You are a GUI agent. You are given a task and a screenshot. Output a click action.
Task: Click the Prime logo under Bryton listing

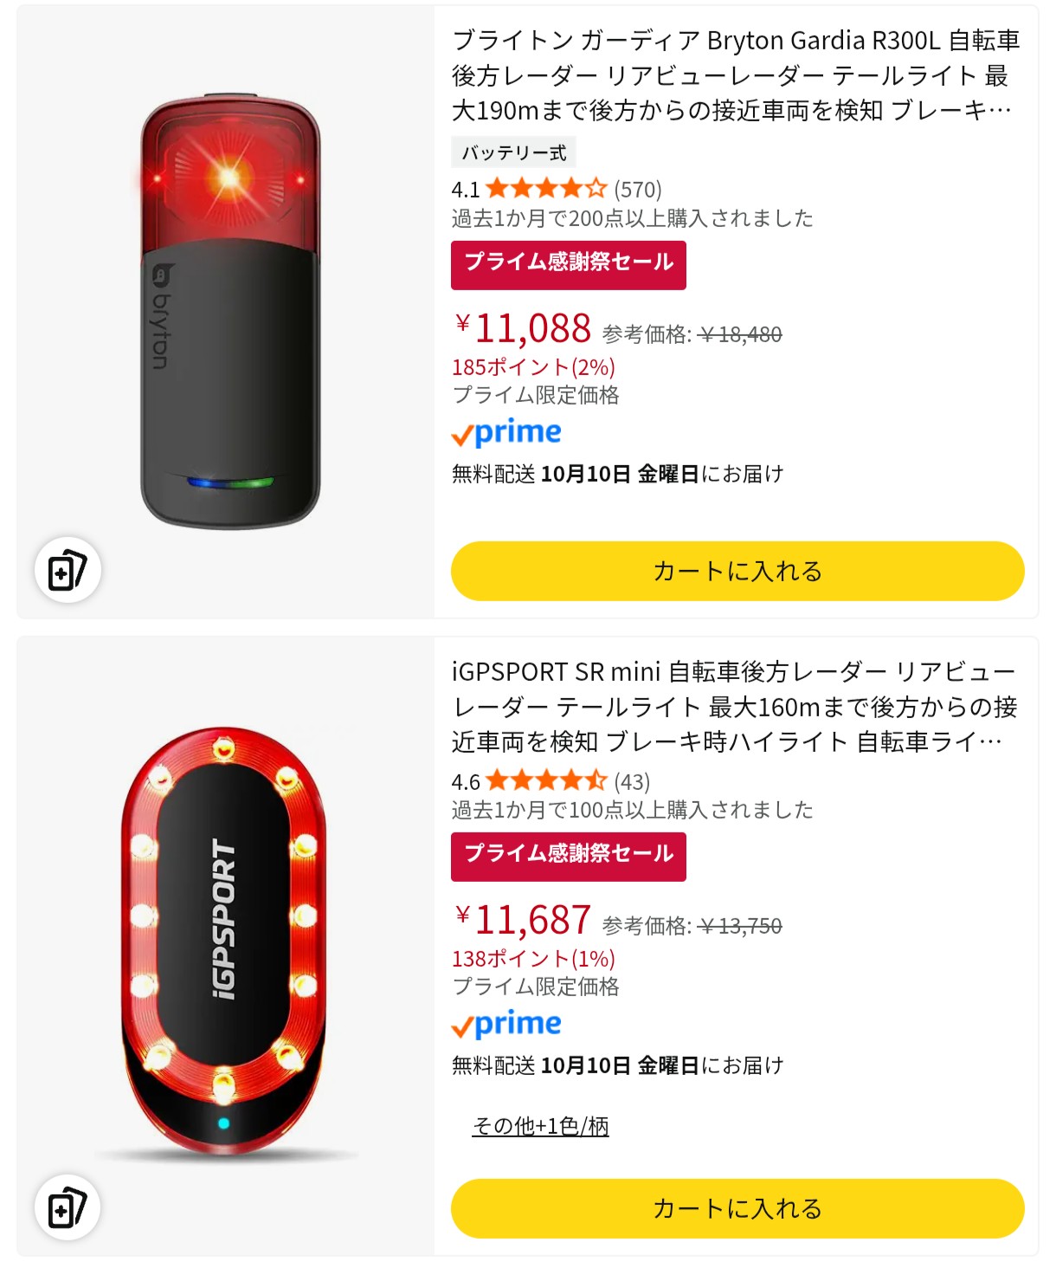(x=506, y=432)
